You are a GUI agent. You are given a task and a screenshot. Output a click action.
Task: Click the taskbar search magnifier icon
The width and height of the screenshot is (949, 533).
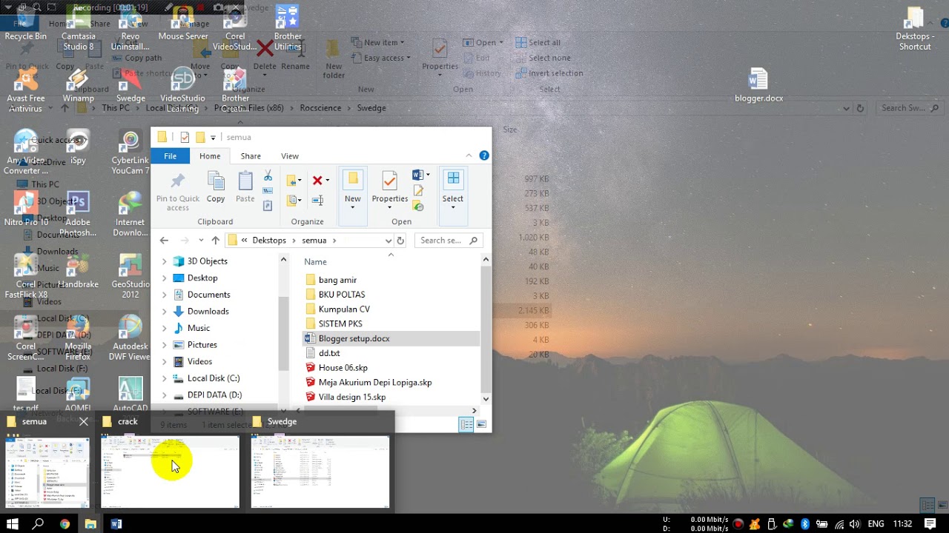[39, 524]
